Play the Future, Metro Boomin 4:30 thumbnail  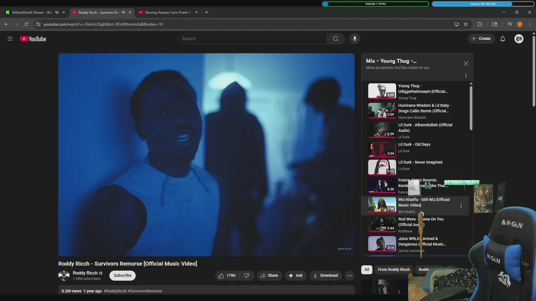tap(382, 186)
